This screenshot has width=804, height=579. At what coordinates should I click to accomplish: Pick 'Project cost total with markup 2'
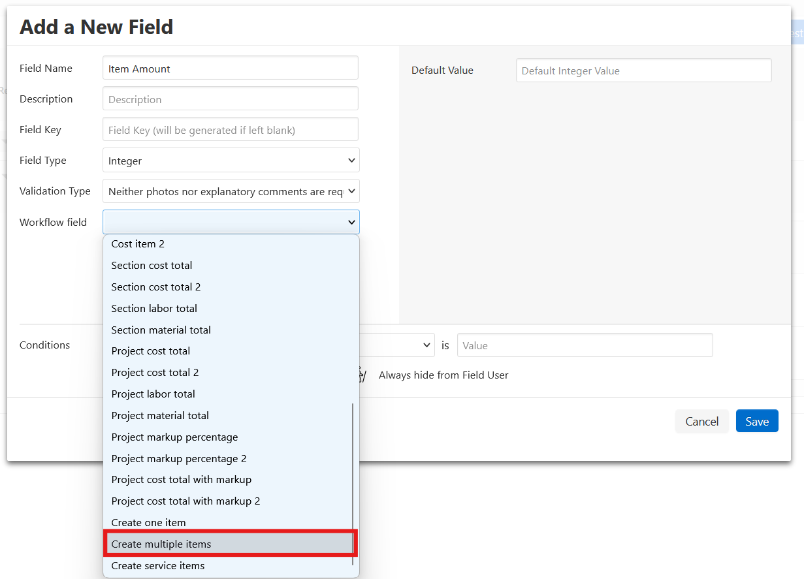(x=229, y=501)
